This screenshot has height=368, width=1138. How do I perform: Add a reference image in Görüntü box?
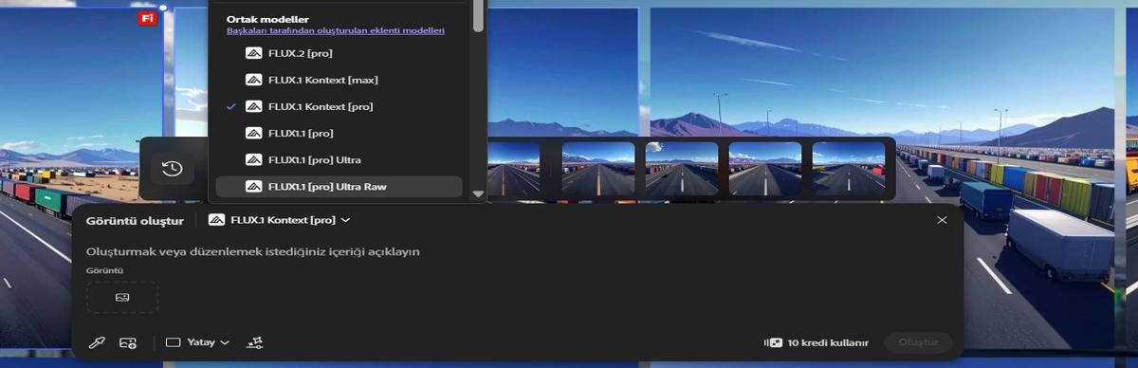coord(122,297)
